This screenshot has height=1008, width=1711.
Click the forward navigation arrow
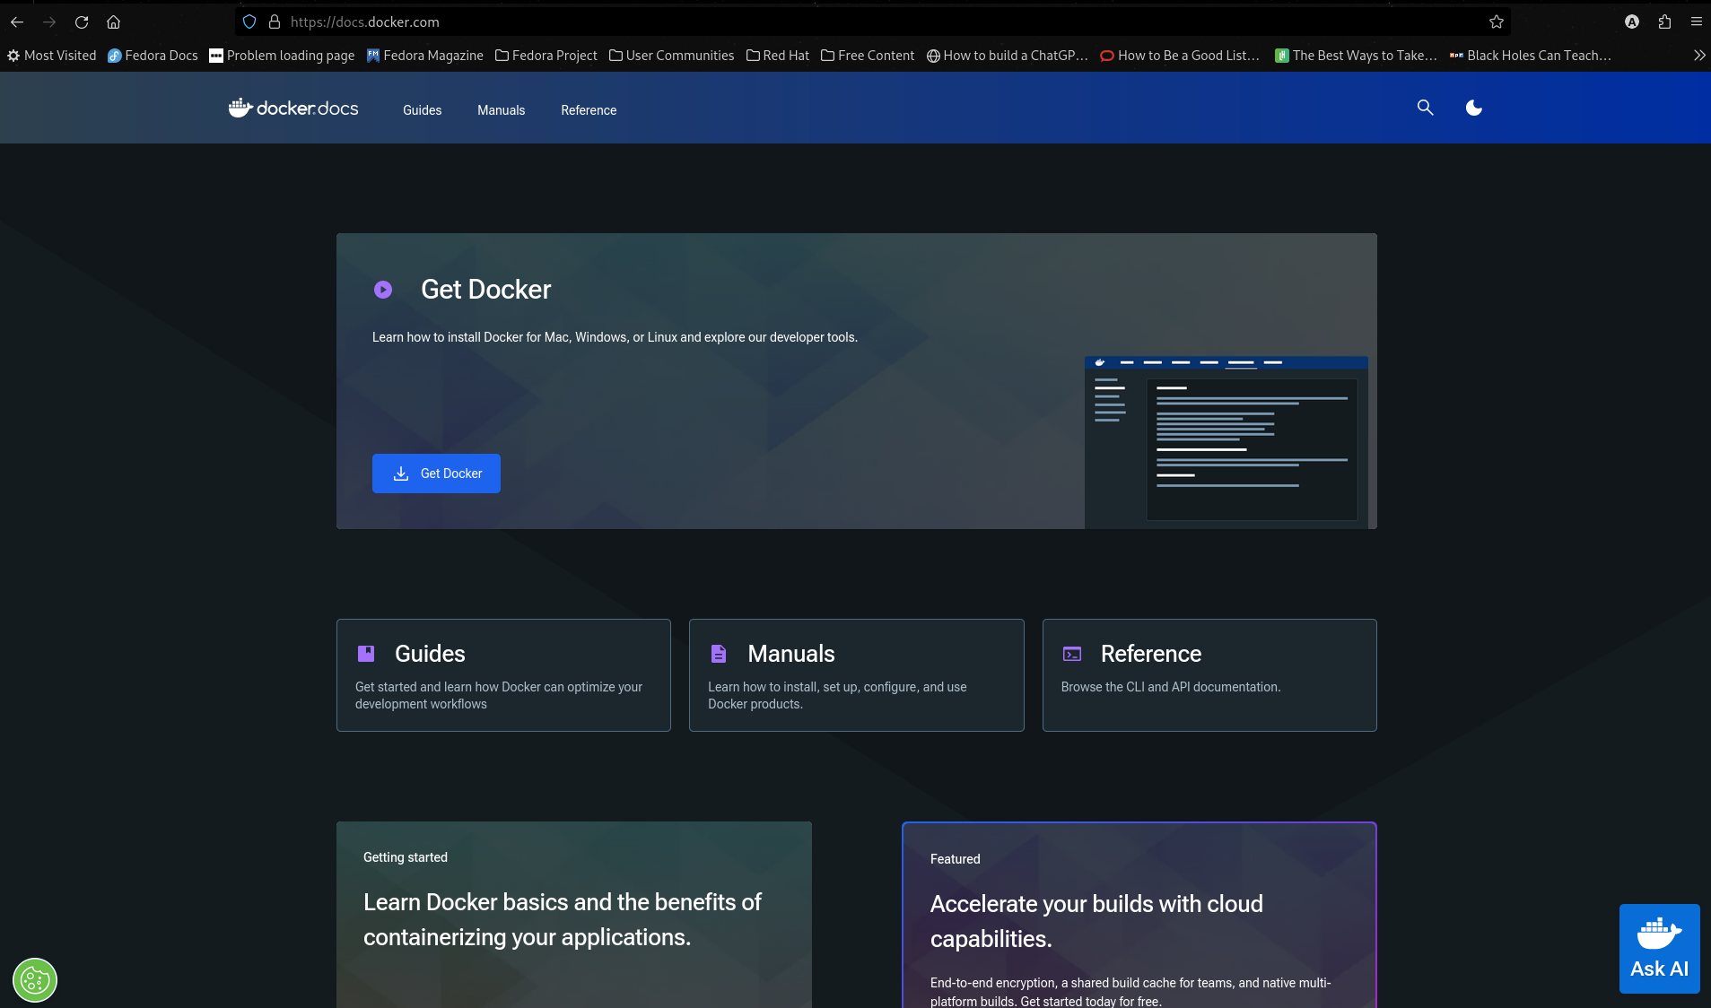click(49, 22)
